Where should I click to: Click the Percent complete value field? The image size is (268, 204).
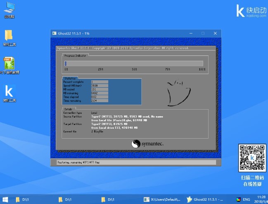pyautogui.click(x=100, y=82)
